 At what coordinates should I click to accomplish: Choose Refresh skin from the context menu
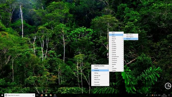100,80
